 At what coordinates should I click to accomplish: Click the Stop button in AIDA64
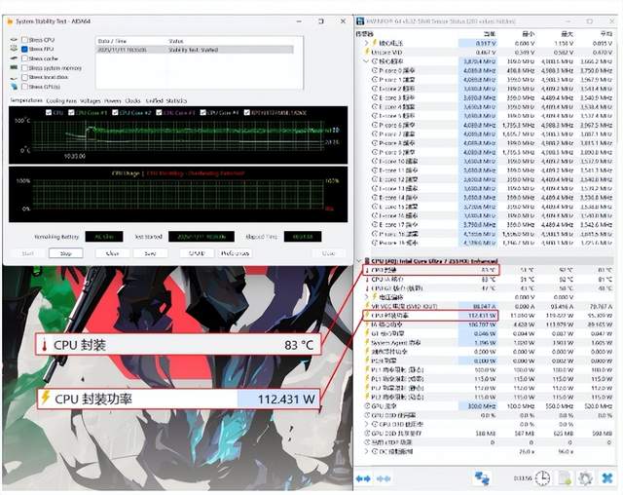click(x=66, y=253)
